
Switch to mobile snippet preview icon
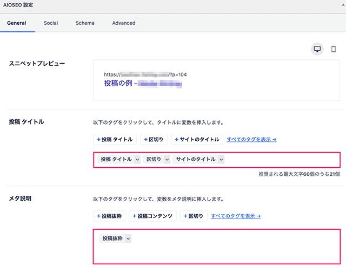coord(334,49)
